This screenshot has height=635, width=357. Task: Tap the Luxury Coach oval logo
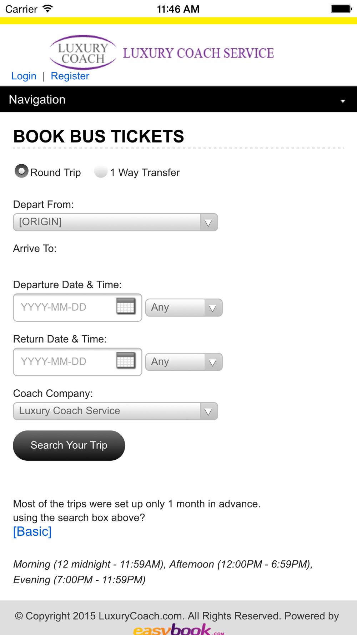click(x=83, y=52)
